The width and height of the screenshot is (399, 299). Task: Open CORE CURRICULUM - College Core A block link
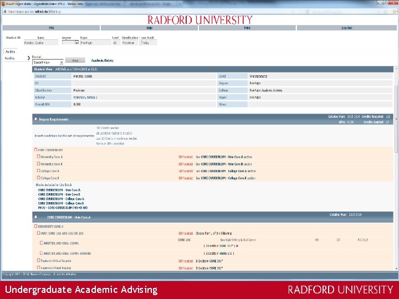pyautogui.click(x=61, y=199)
